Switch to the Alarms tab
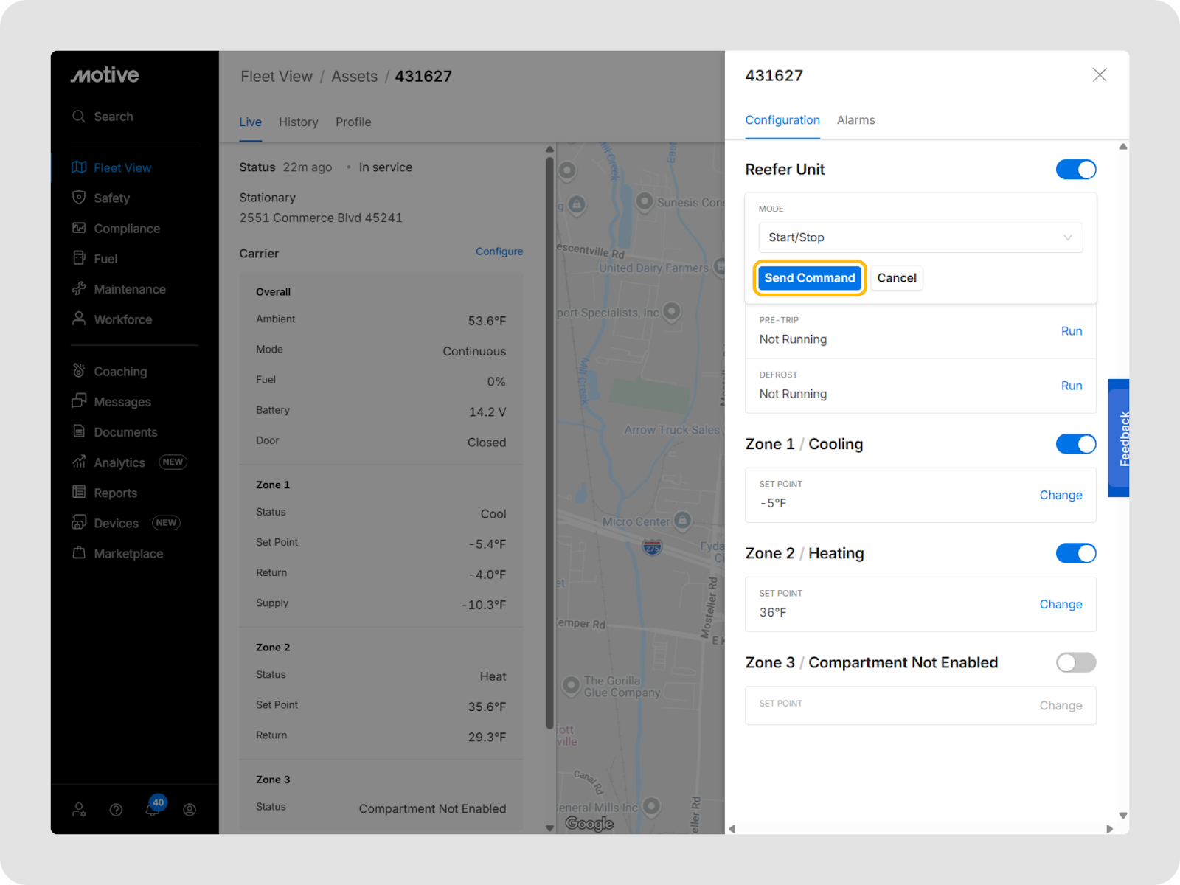Screen dimensions: 1180x885 pos(855,120)
